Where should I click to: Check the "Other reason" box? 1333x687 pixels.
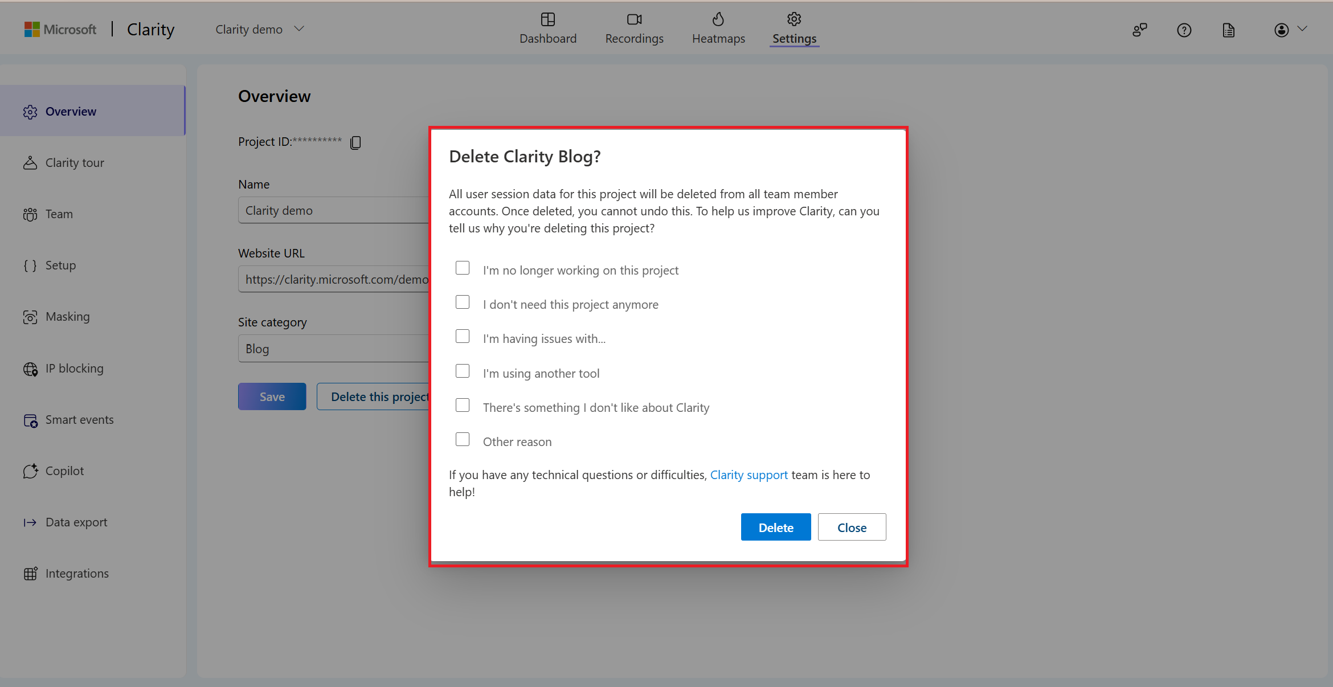(463, 439)
